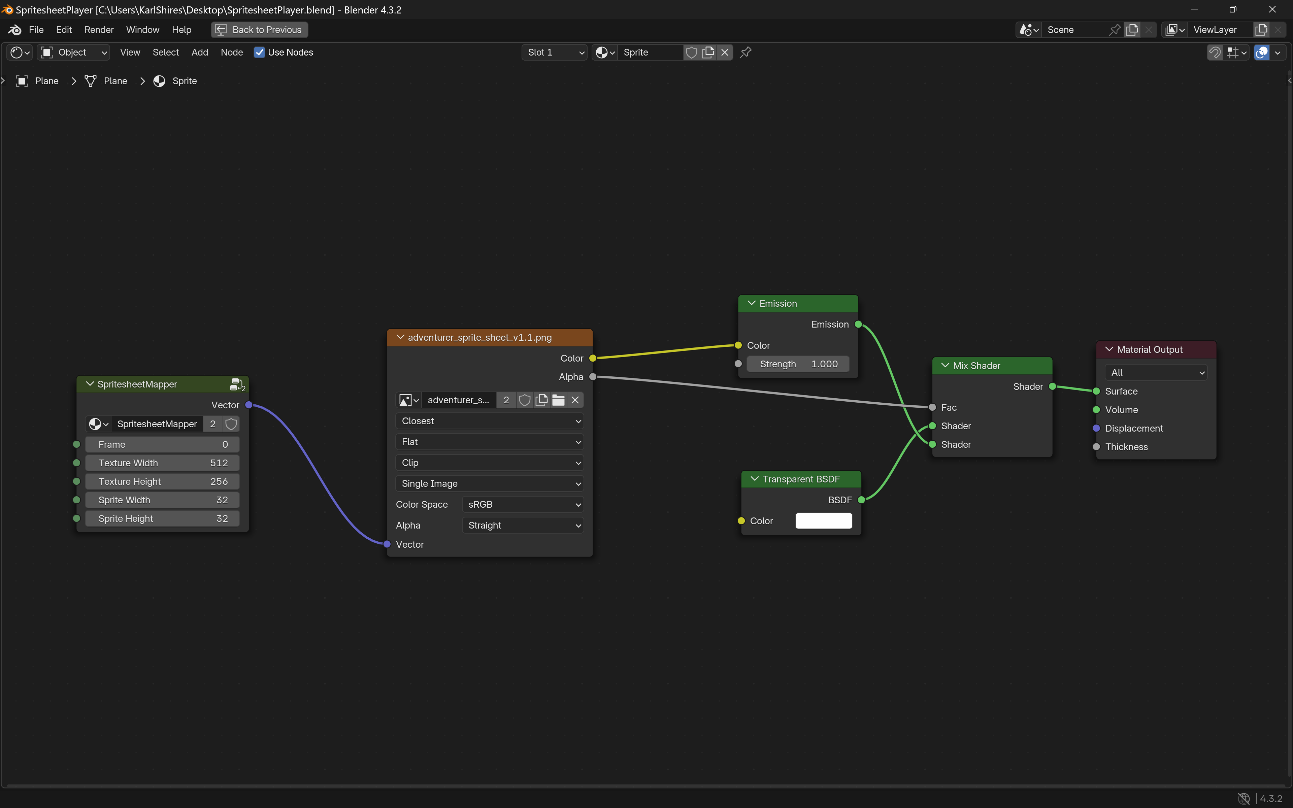Viewport: 1293px width, 808px height.
Task: Open the Render menu
Action: click(x=99, y=30)
